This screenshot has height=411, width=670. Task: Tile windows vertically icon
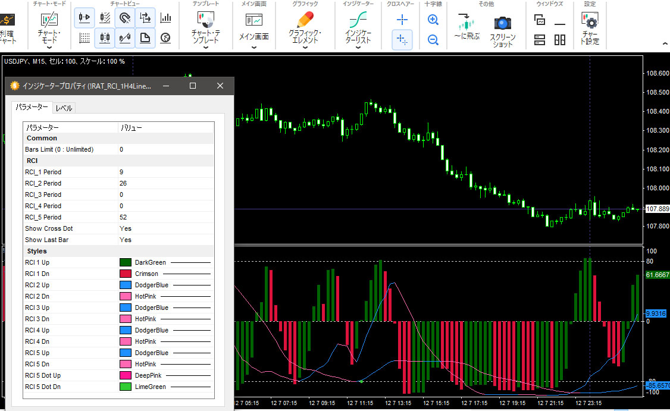click(x=560, y=40)
